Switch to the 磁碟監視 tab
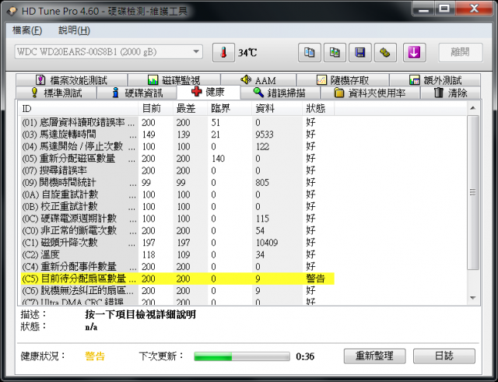Screen dimensions: 498x382 click(174, 80)
